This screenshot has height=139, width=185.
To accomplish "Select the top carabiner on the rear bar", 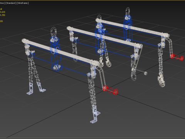I will coord(128,12).
